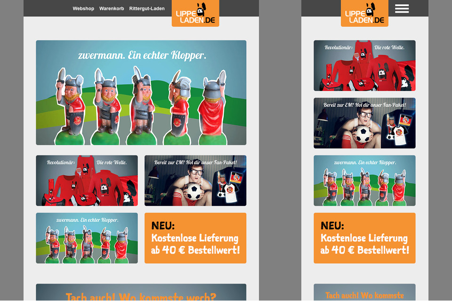The image size is (452, 301).
Task: Click the Lippeladen.de logo next to the hamburger menu
Action: click(x=364, y=14)
